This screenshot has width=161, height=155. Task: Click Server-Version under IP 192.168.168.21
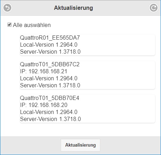pos(50,85)
